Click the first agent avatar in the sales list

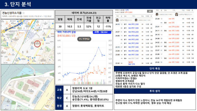pyautogui.click(x=117, y=20)
